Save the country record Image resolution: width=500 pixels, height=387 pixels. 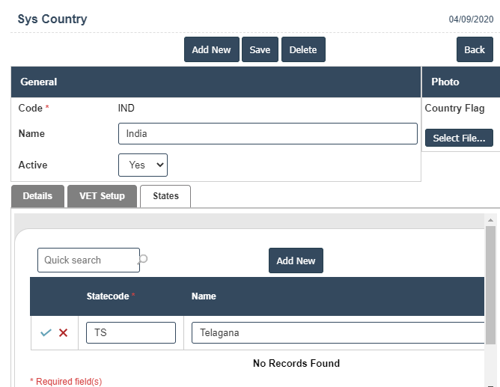260,49
